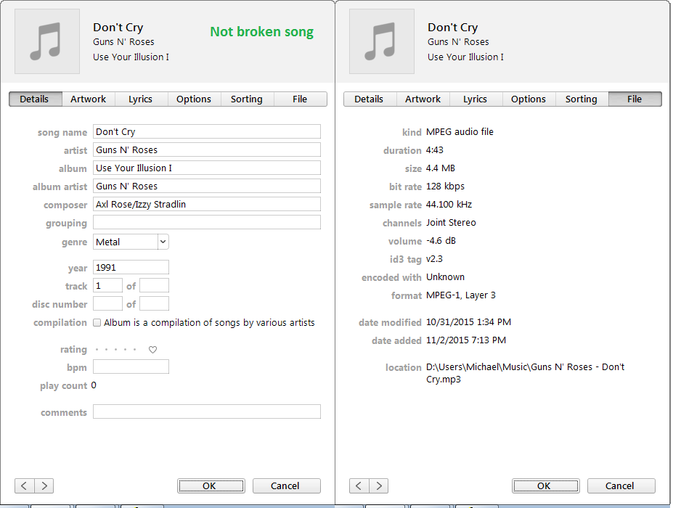Click the empty grouping field
Screen dimensions: 673x508
click(x=207, y=222)
